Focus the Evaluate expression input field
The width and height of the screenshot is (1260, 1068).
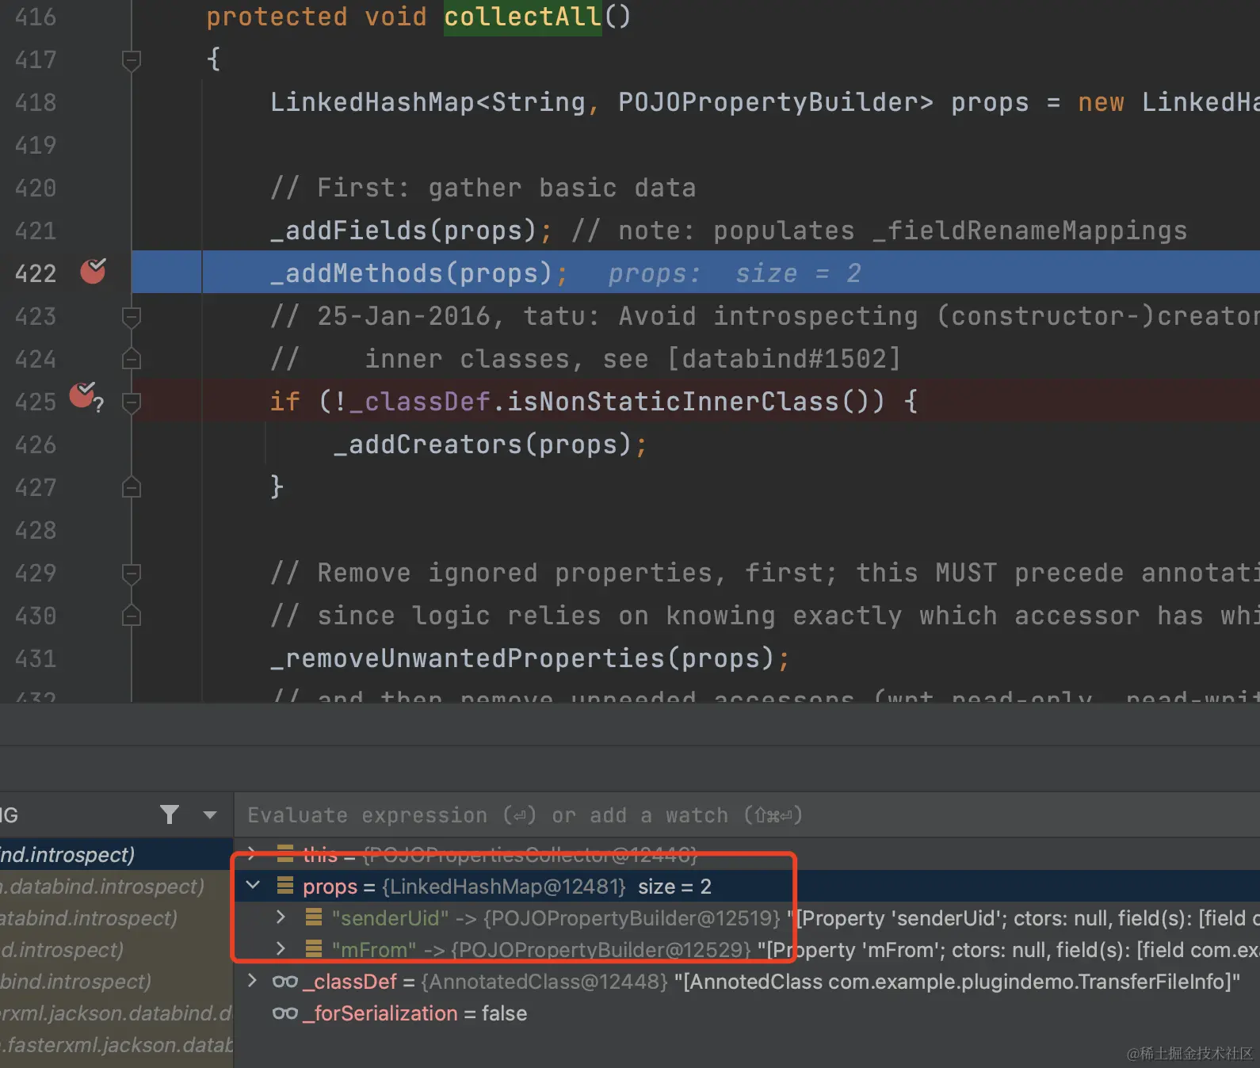[746, 815]
